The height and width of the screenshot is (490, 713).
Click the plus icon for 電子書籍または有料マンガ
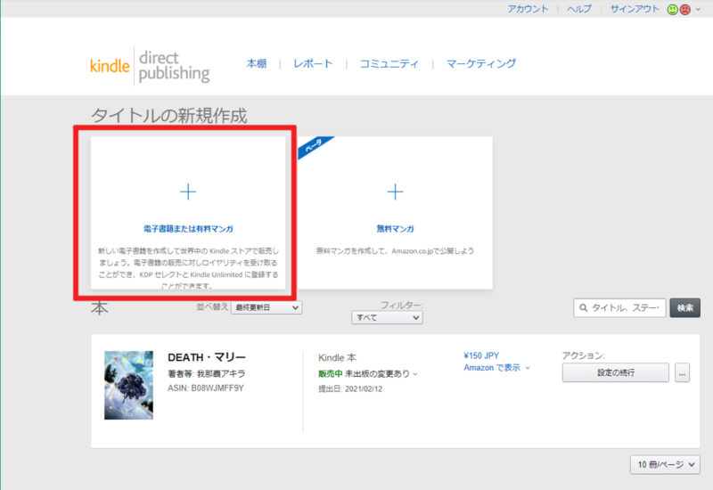coord(188,192)
